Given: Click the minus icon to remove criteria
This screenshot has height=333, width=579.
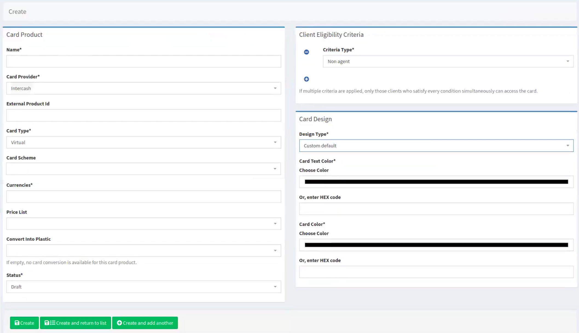Looking at the screenshot, I should [x=306, y=52].
